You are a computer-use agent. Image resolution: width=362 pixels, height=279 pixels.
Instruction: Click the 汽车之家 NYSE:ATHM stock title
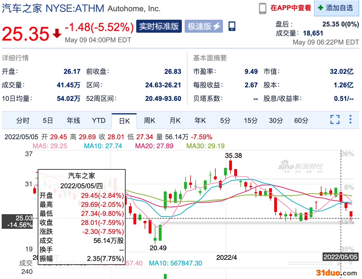(53, 8)
